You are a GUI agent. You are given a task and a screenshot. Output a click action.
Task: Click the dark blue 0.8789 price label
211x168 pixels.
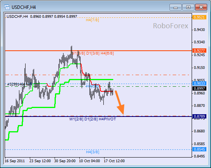click(x=199, y=117)
